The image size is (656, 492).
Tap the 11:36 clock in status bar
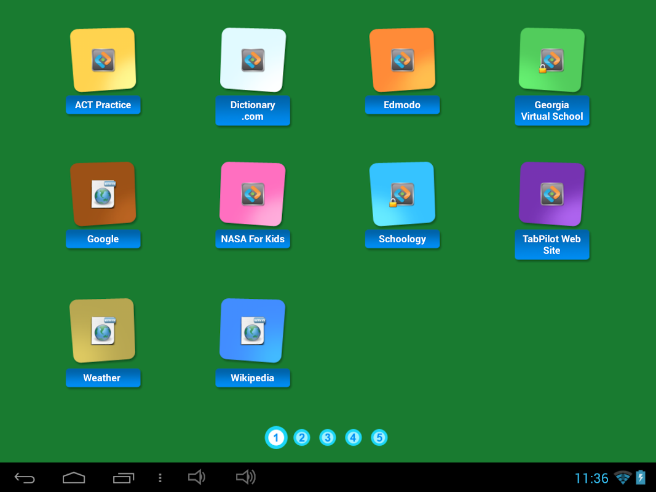(x=591, y=478)
